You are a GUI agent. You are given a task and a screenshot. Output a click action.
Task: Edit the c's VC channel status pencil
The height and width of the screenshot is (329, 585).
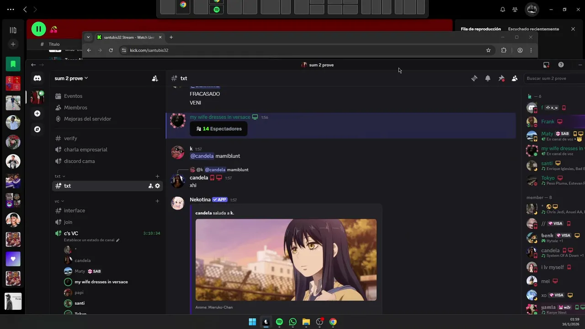(x=117, y=240)
